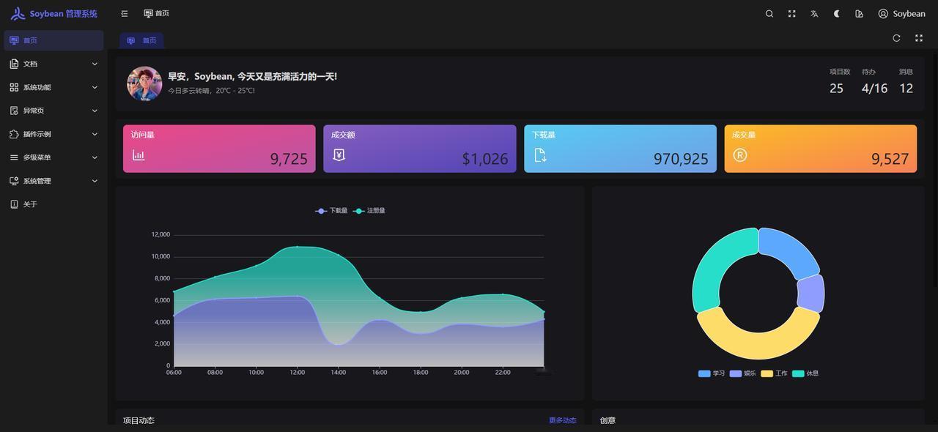Reload page using the refresh icon
Image resolution: width=938 pixels, height=432 pixels.
click(896, 38)
